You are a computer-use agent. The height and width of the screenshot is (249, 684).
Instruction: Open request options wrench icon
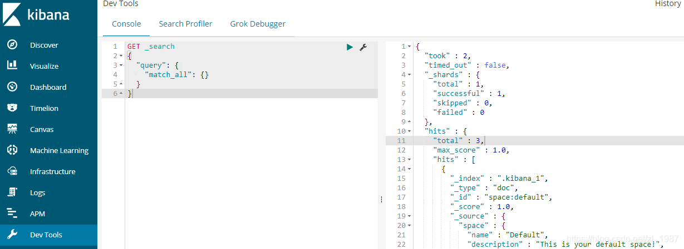pos(363,47)
